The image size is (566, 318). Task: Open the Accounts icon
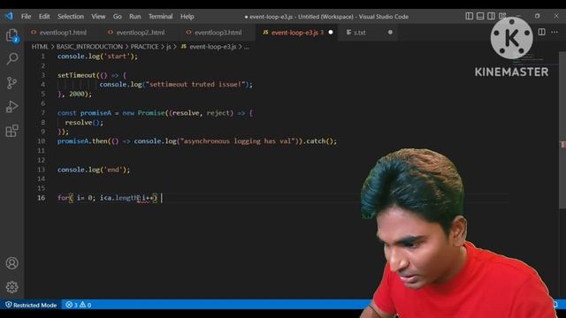[x=11, y=263]
